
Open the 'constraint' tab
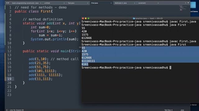point(142,3)
